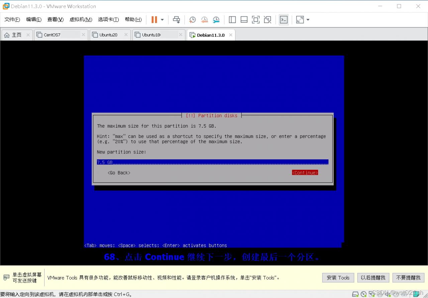Activate the <Continue> button
The height and width of the screenshot is (298, 428).
coord(305,173)
